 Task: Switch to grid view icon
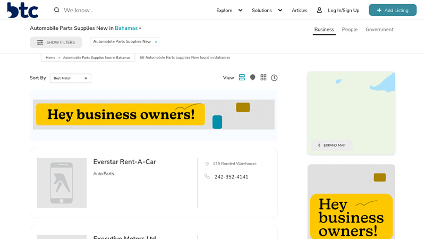[x=263, y=78]
